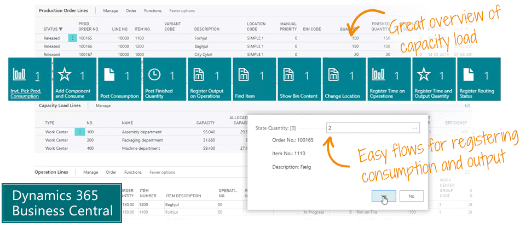The height and width of the screenshot is (229, 520).
Task: Open the Register Routing Status tile
Action: click(478, 79)
